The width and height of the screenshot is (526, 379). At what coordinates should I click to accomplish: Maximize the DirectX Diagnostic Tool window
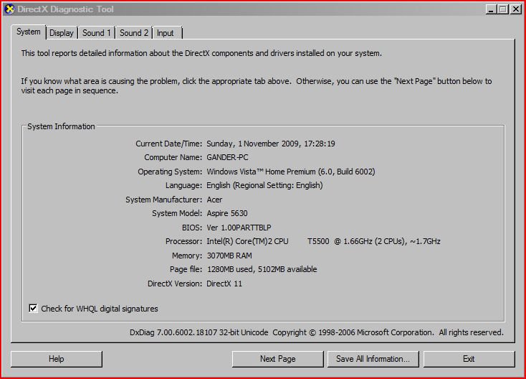503,9
